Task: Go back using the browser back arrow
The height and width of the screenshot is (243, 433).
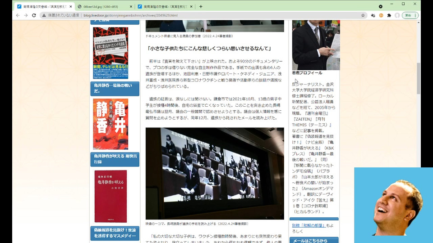Action: [18, 15]
